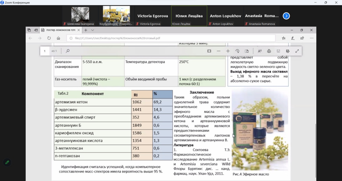Viewport: 342px width, 181px height.
Task: Select the poster PDF browser tab
Action: click(x=61, y=30)
